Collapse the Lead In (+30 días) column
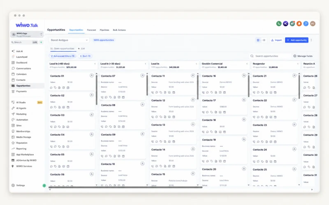329x205 pixels. click(146, 64)
